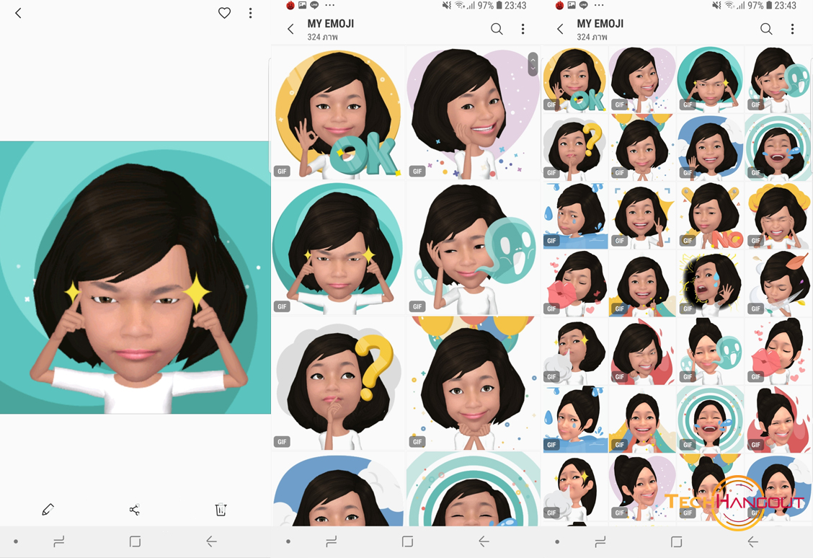Tap recent apps button on right screen navbar
813x558 pixels.
pyautogui.click(x=600, y=542)
